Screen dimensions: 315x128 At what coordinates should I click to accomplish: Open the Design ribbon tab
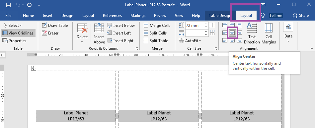[x=67, y=16]
